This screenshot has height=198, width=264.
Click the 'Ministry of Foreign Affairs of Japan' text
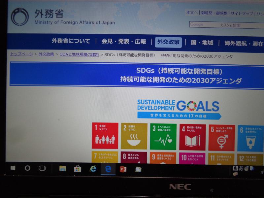point(75,22)
